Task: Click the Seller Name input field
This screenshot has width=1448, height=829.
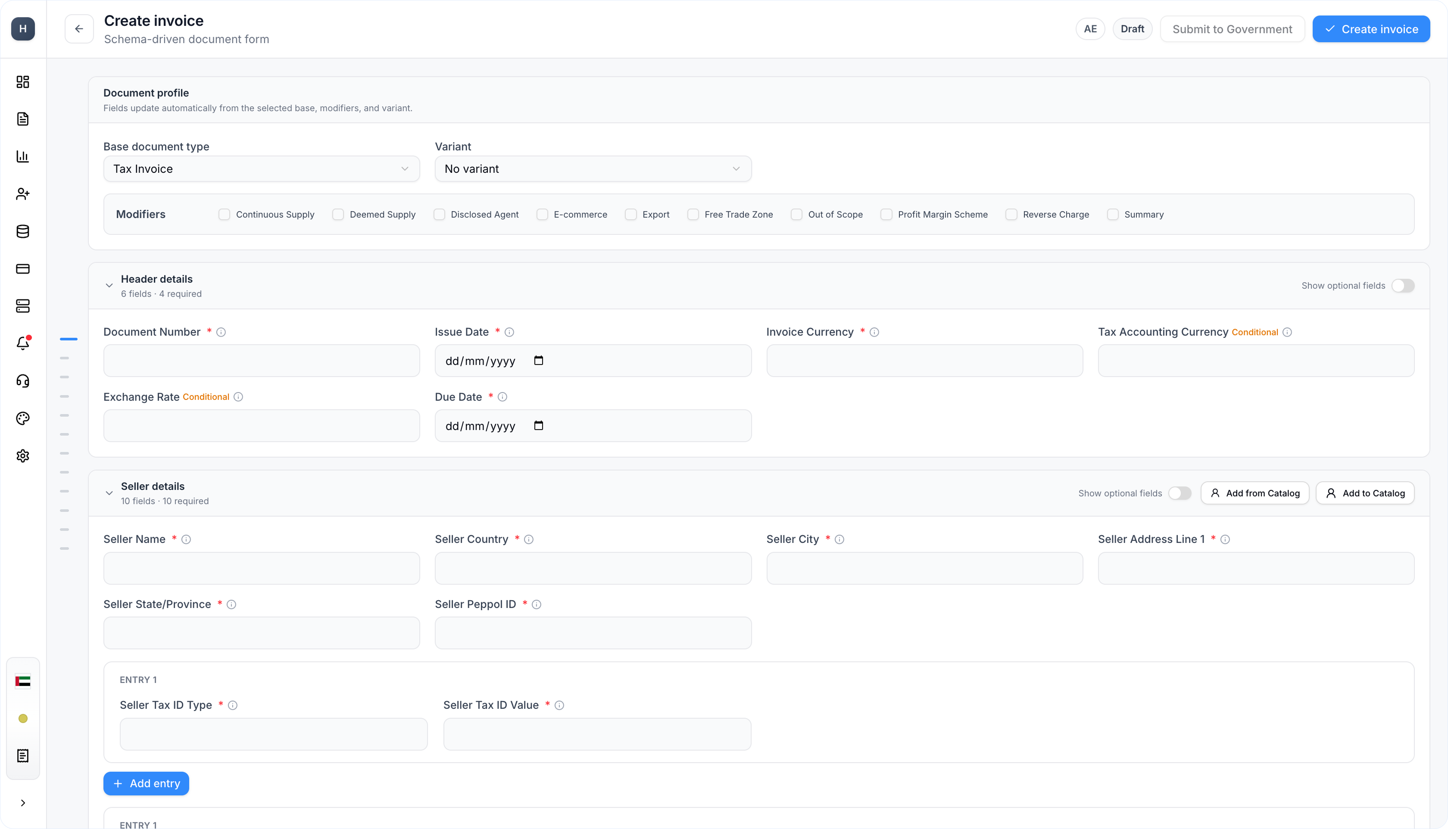Action: point(261,568)
